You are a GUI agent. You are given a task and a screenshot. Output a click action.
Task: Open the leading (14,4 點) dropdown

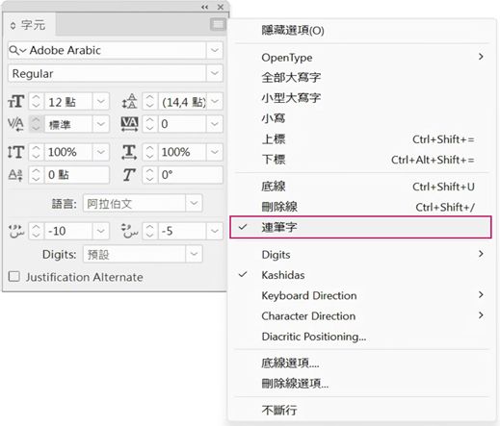click(x=215, y=102)
